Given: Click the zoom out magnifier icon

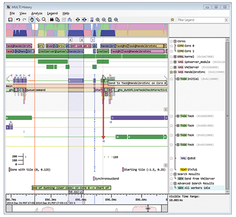Looking at the screenshot, I should (x=104, y=20).
